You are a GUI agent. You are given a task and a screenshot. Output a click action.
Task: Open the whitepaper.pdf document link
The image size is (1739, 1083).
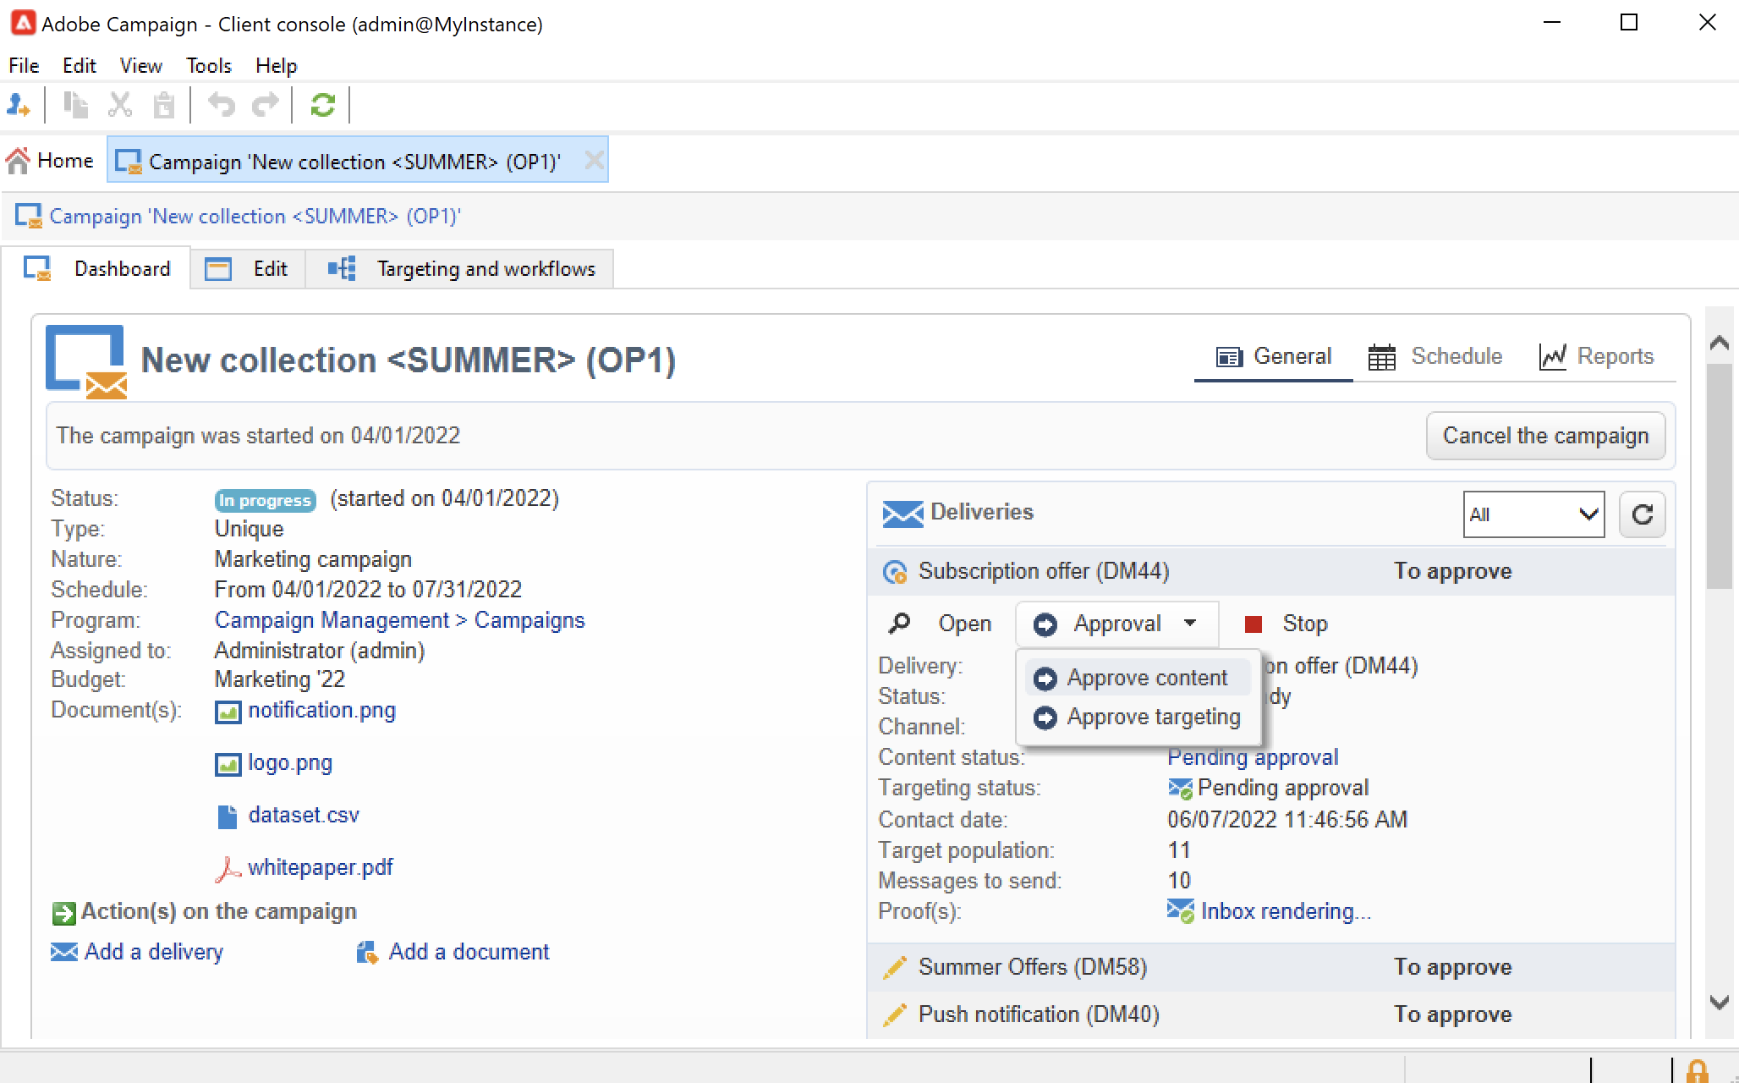tap(320, 868)
